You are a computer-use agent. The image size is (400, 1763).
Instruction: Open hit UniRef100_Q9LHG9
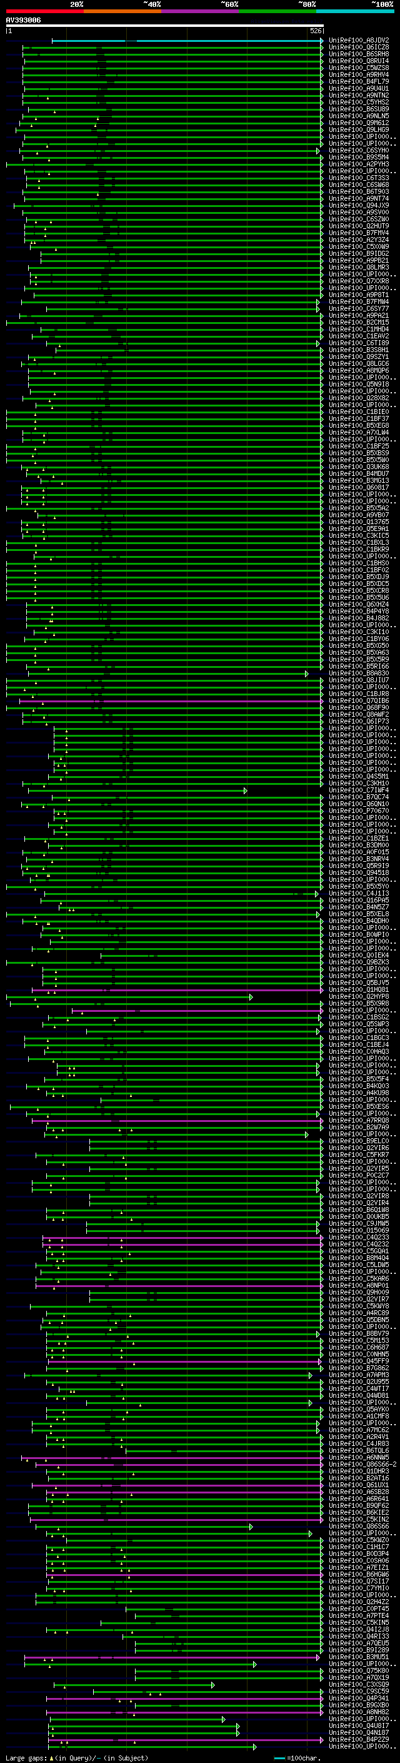coord(359,131)
